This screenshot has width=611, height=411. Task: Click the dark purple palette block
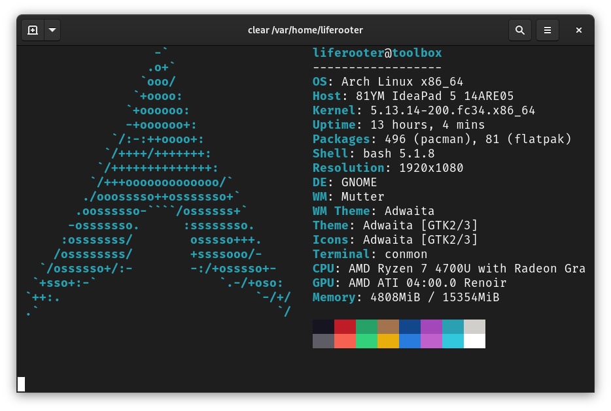point(431,327)
